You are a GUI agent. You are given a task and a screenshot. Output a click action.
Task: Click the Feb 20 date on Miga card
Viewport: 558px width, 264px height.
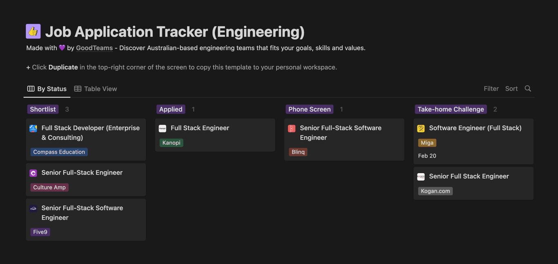pos(427,156)
